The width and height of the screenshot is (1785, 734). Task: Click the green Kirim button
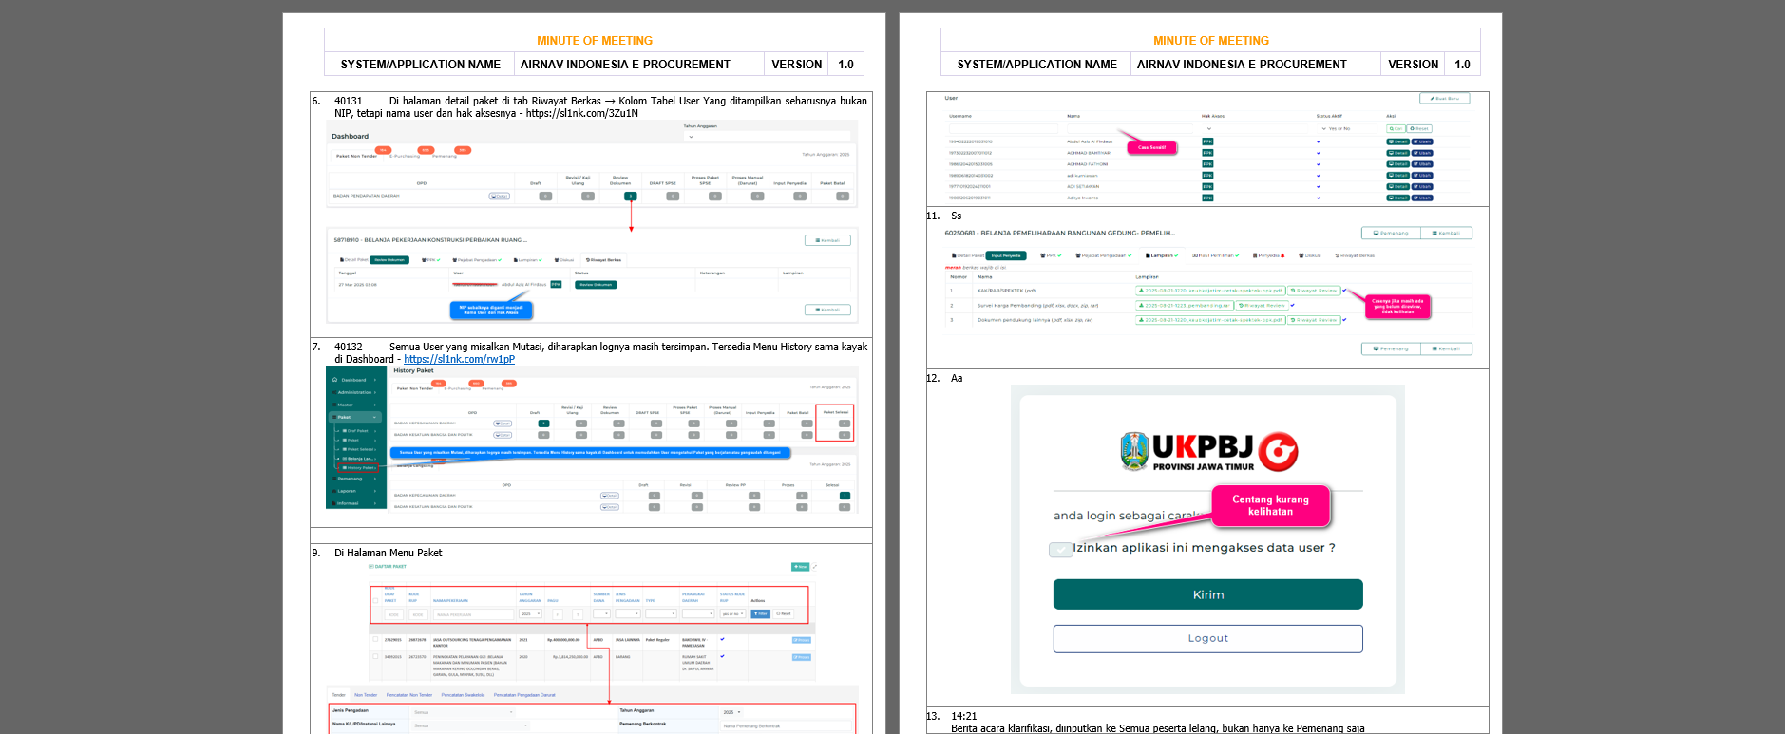tap(1207, 594)
